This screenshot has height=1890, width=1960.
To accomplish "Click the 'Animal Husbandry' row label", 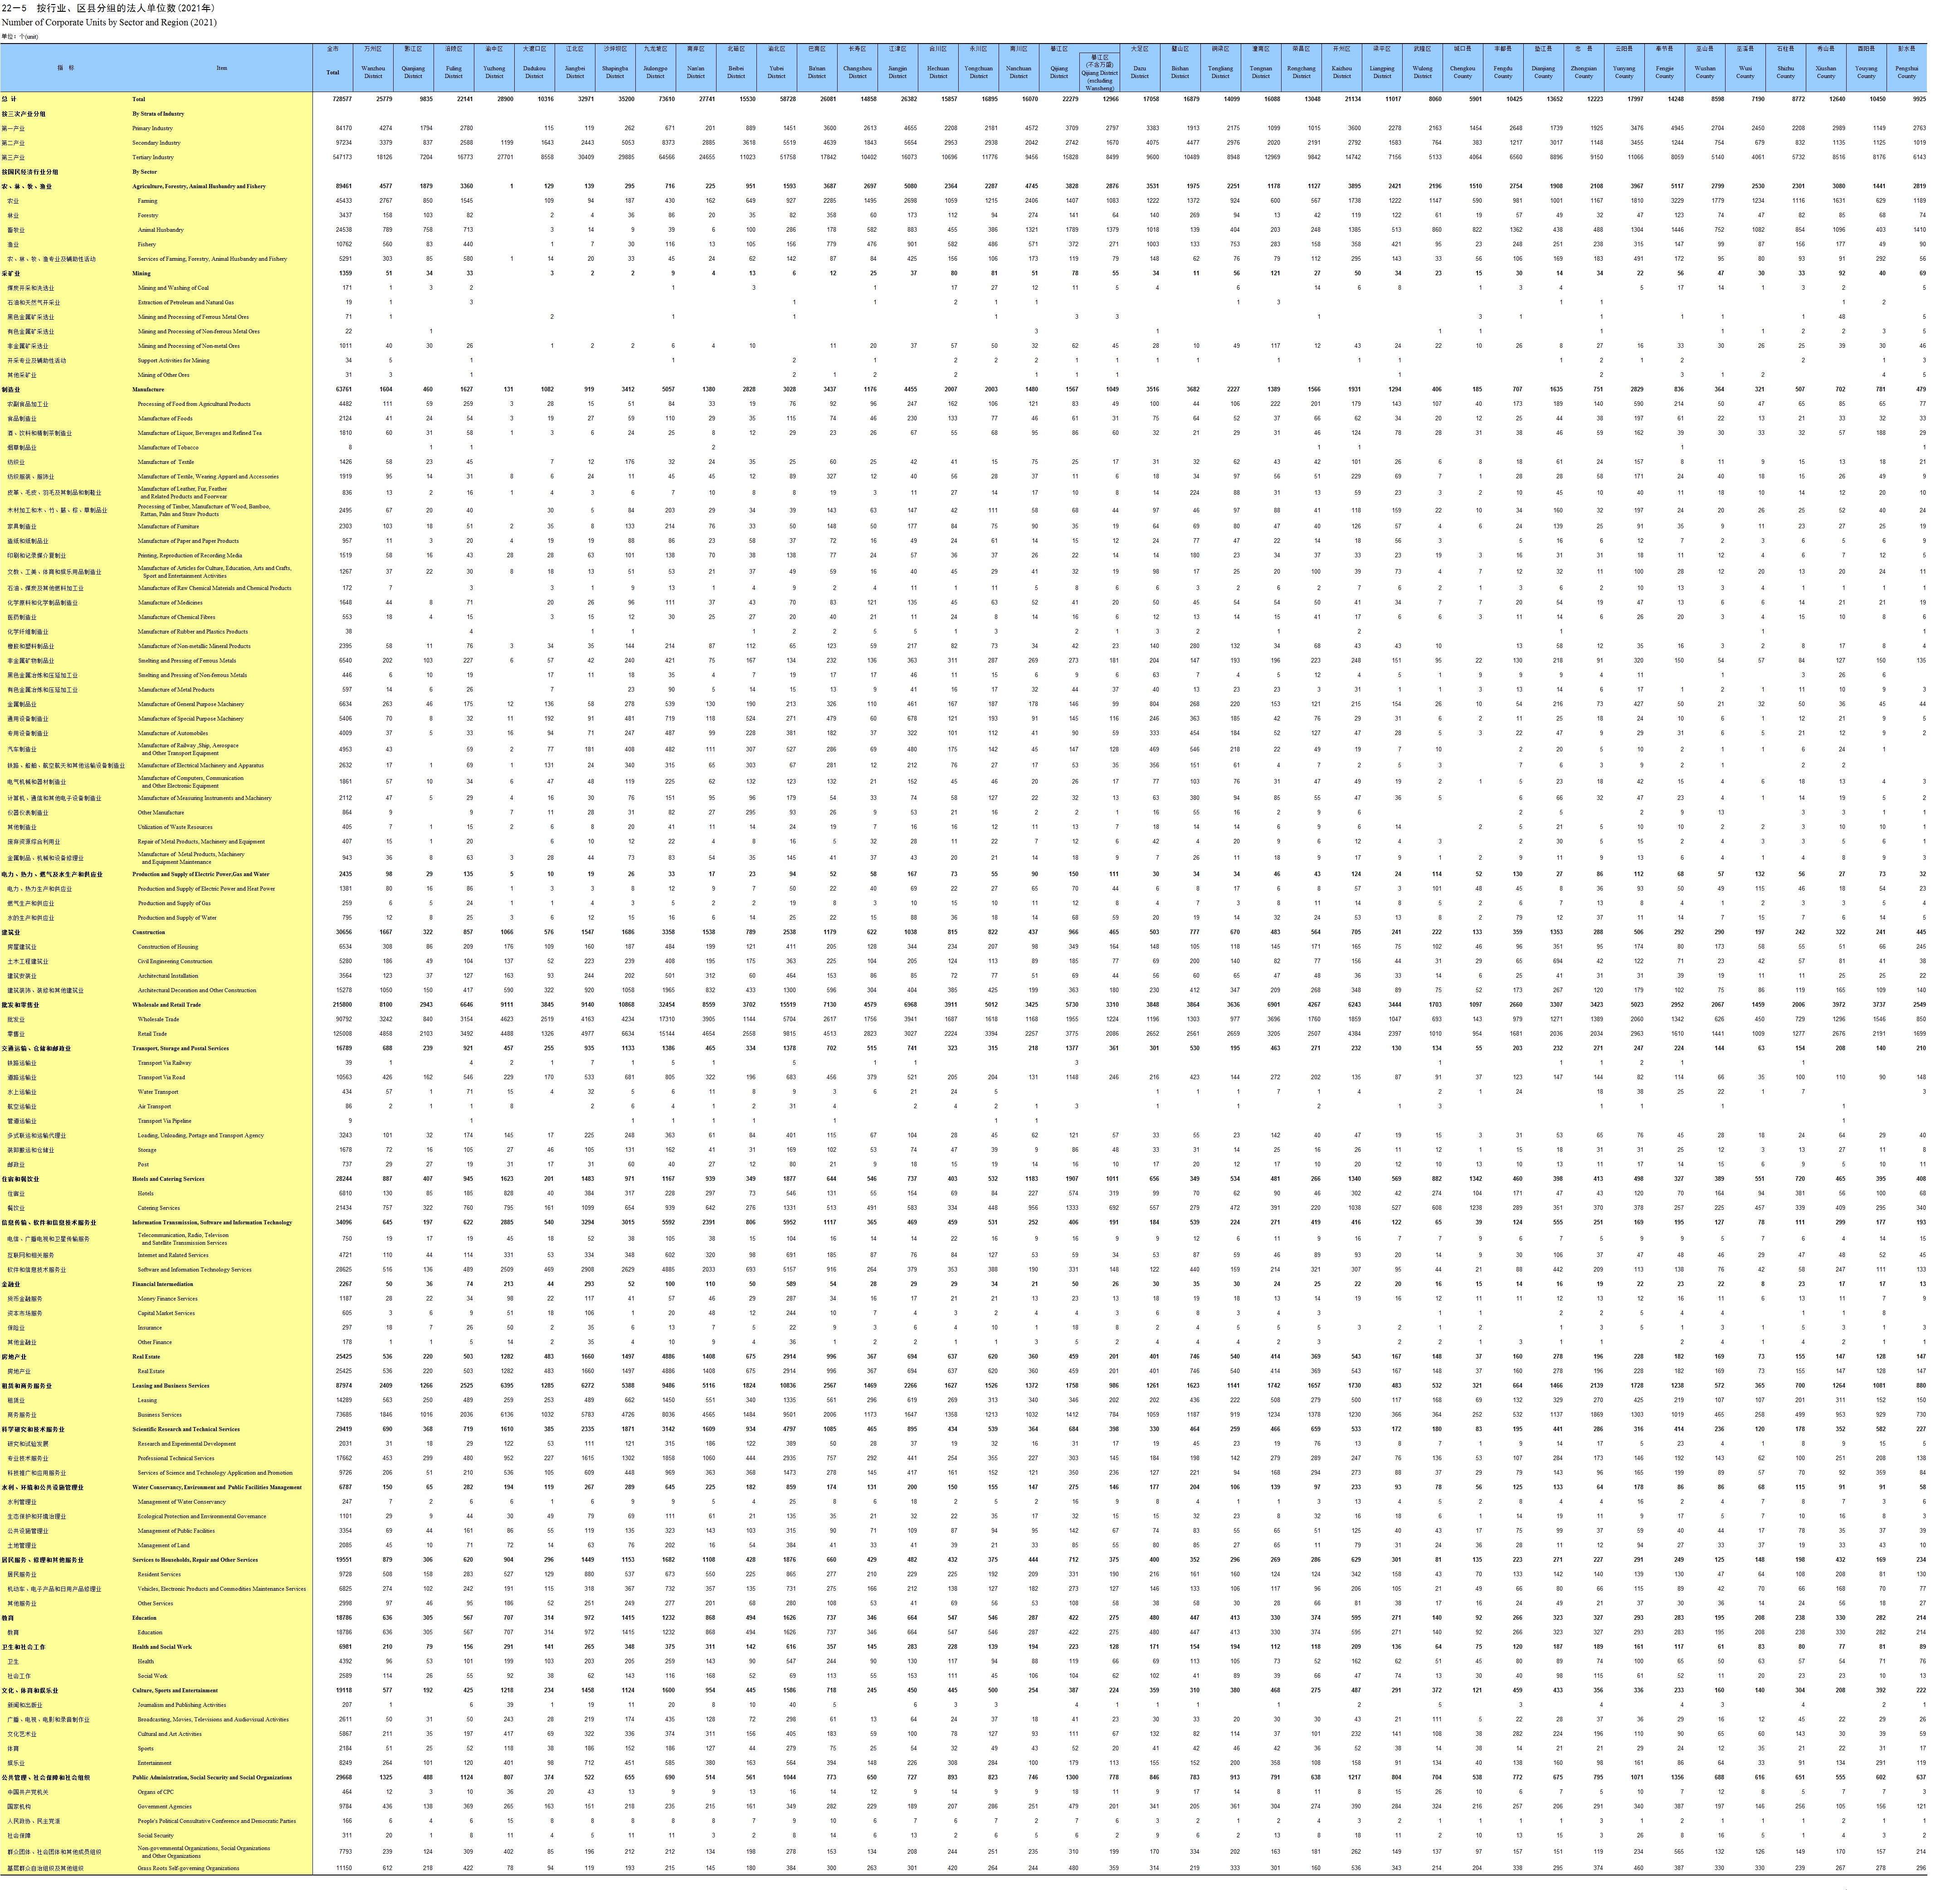I will (x=160, y=230).
